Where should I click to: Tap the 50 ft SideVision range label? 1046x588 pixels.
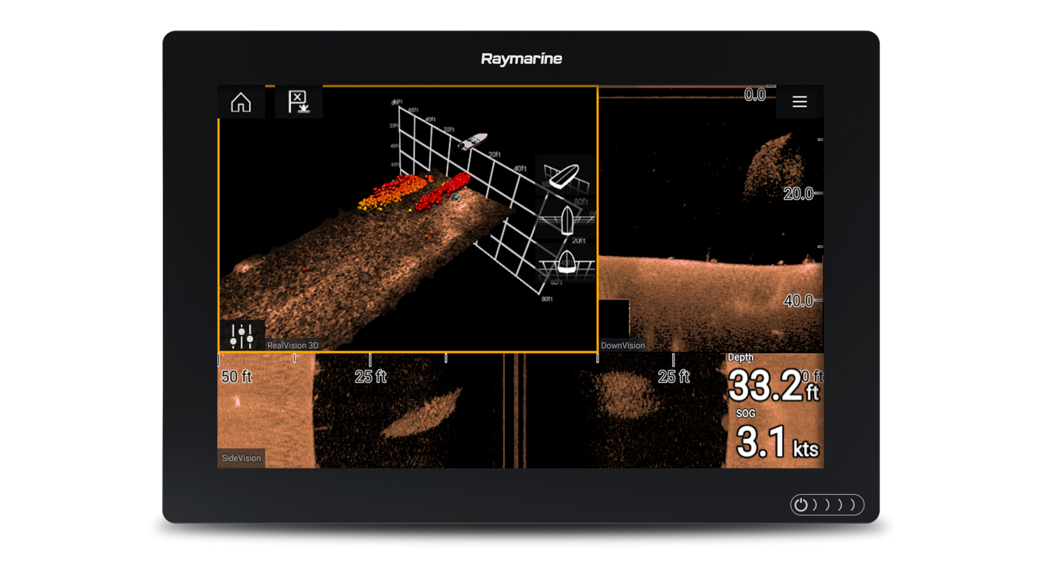[236, 376]
